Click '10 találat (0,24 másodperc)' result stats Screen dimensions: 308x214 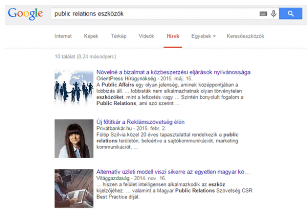tap(85, 57)
